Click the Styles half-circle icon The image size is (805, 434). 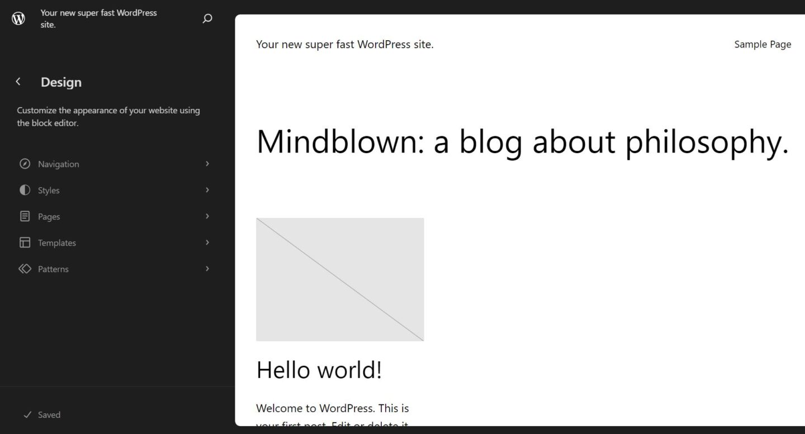click(25, 190)
